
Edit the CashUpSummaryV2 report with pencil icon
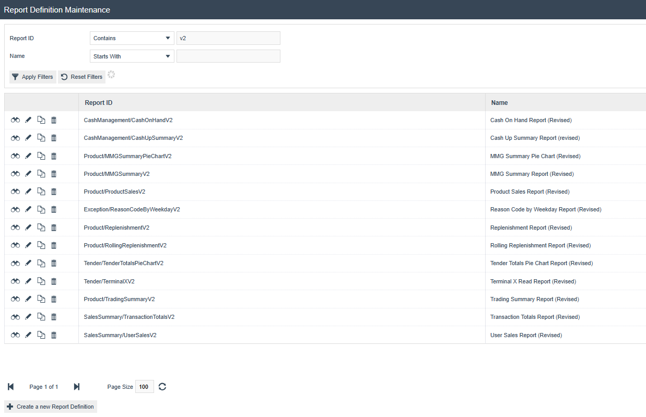[x=28, y=138]
